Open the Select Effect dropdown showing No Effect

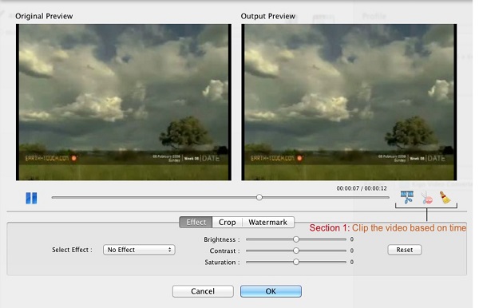139,250
